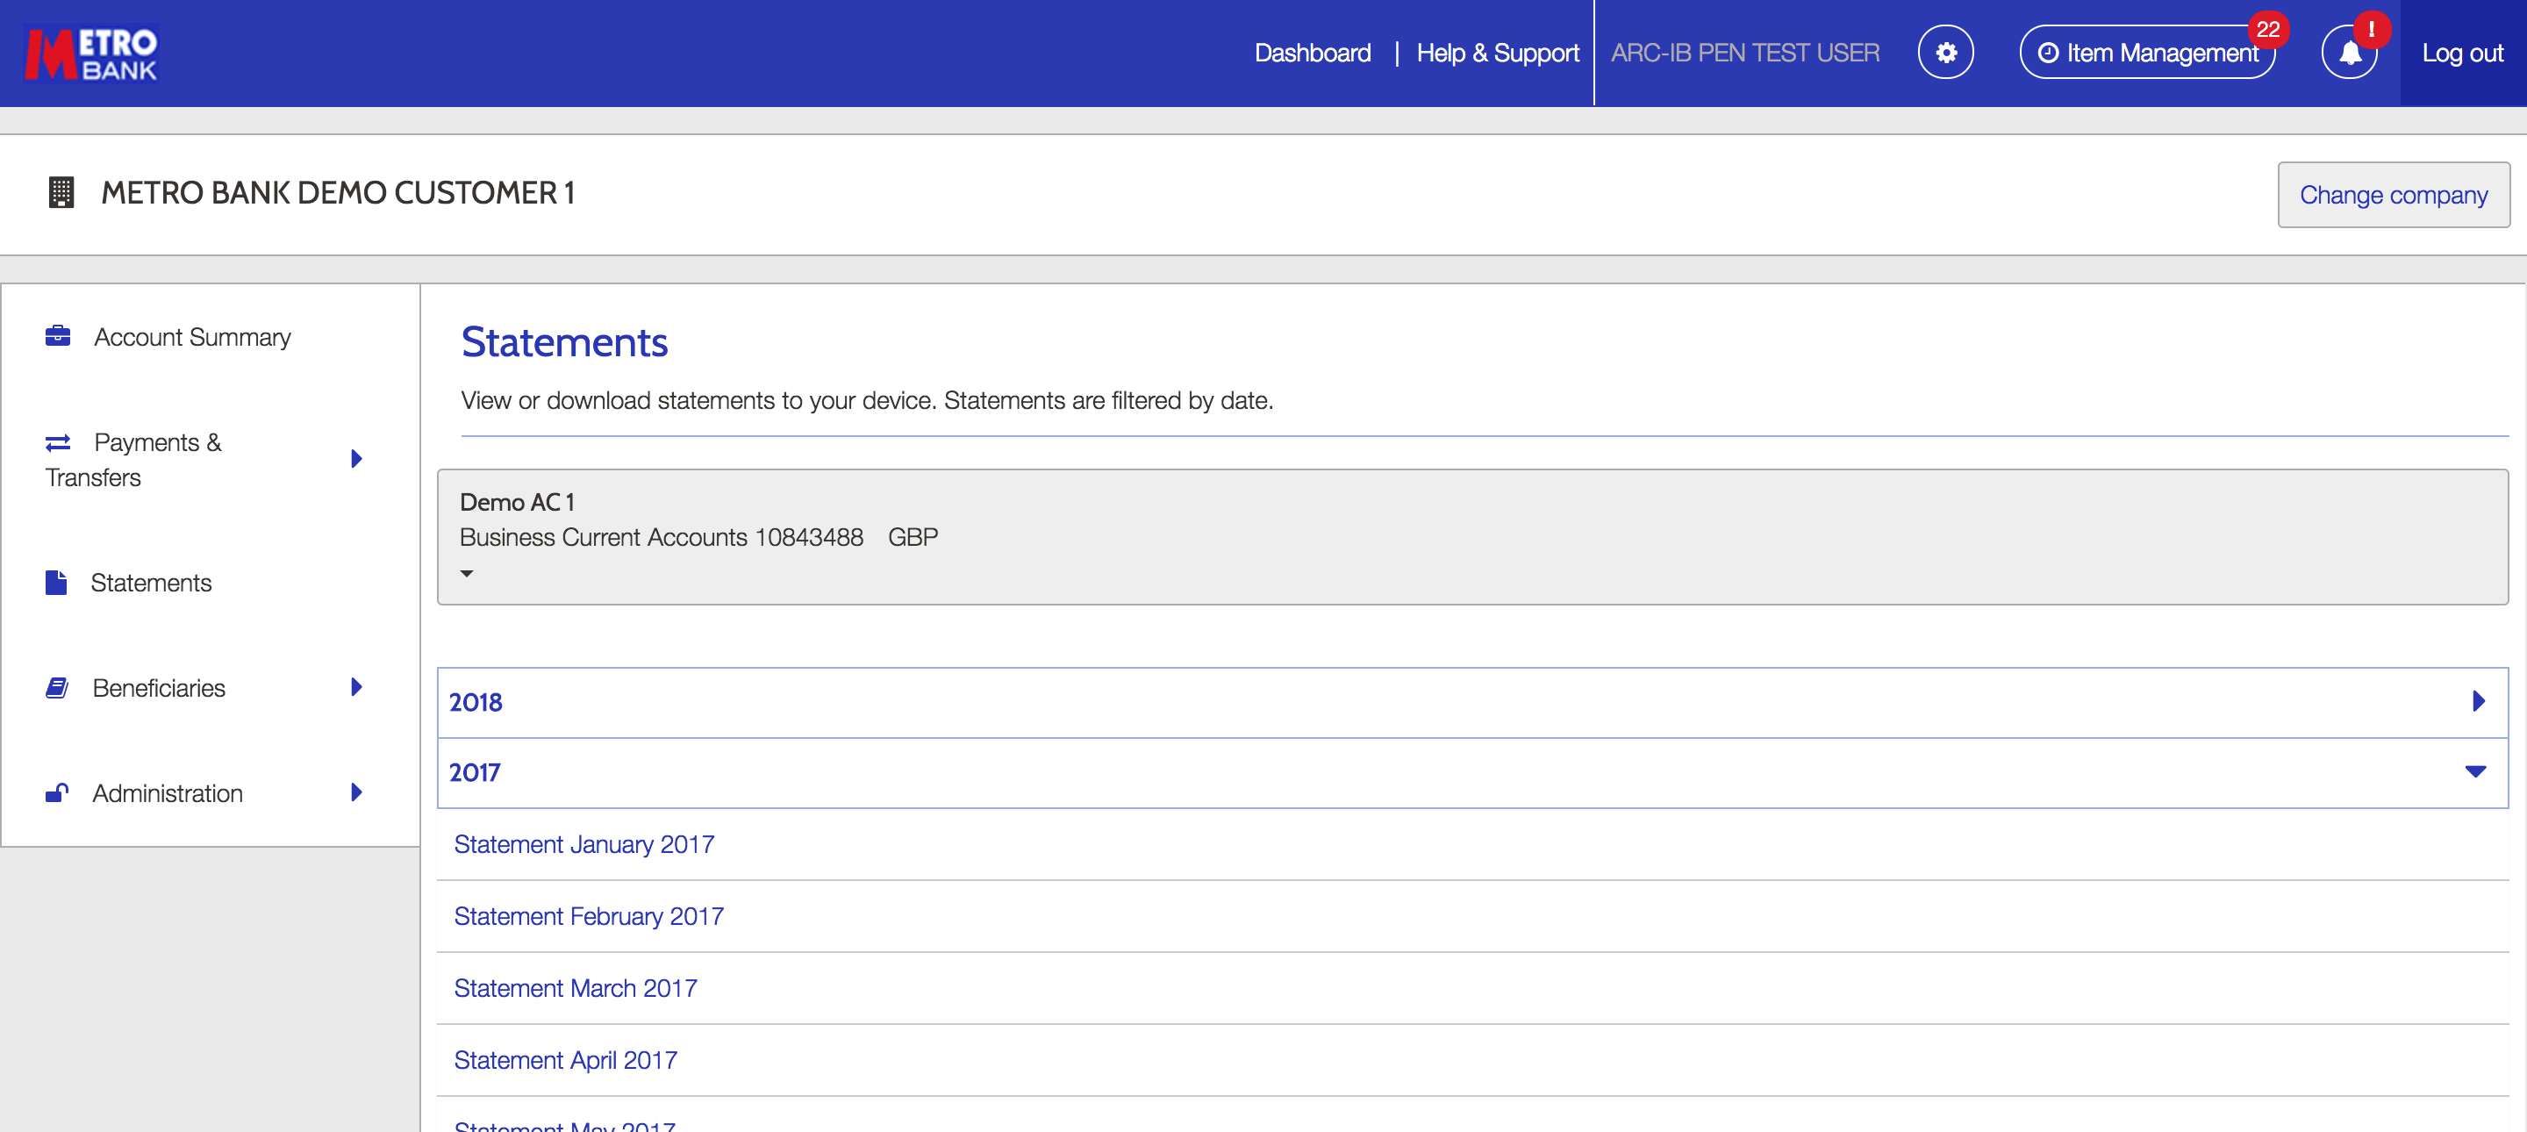Click the GBP currency label
This screenshot has height=1132, width=2527.
pos(913,538)
